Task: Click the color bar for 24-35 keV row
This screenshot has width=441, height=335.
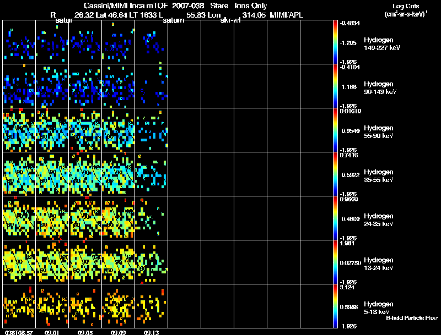Action: [x=335, y=218]
